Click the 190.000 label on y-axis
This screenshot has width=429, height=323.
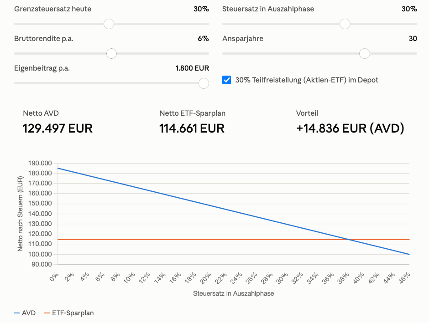[x=40, y=163]
